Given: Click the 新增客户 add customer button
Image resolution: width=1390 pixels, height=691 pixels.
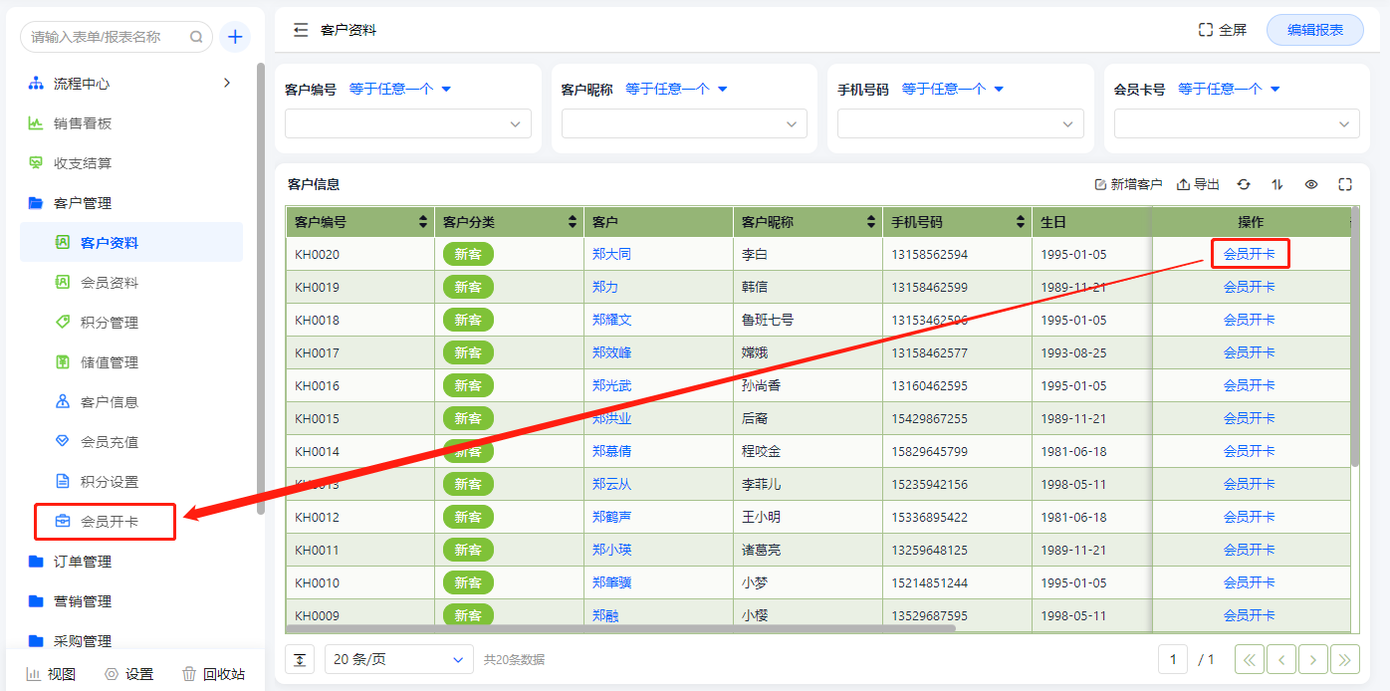Looking at the screenshot, I should 1128,184.
